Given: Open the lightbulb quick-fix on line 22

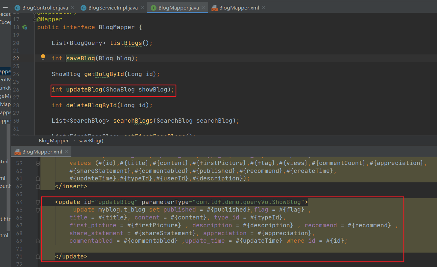Looking at the screenshot, I should (x=43, y=57).
